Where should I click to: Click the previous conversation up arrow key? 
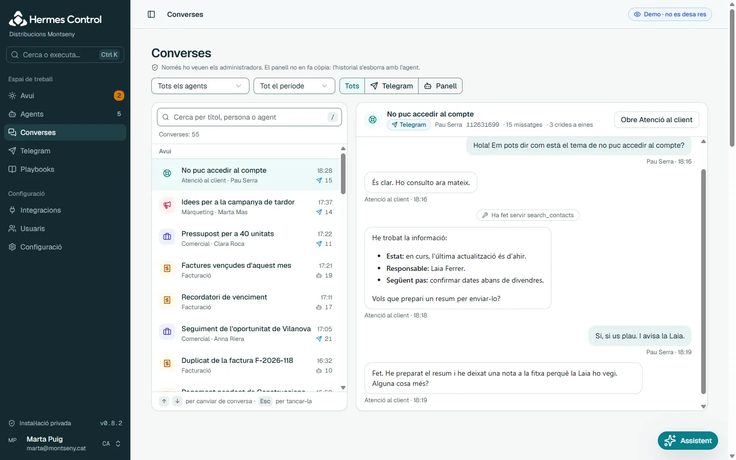(164, 401)
